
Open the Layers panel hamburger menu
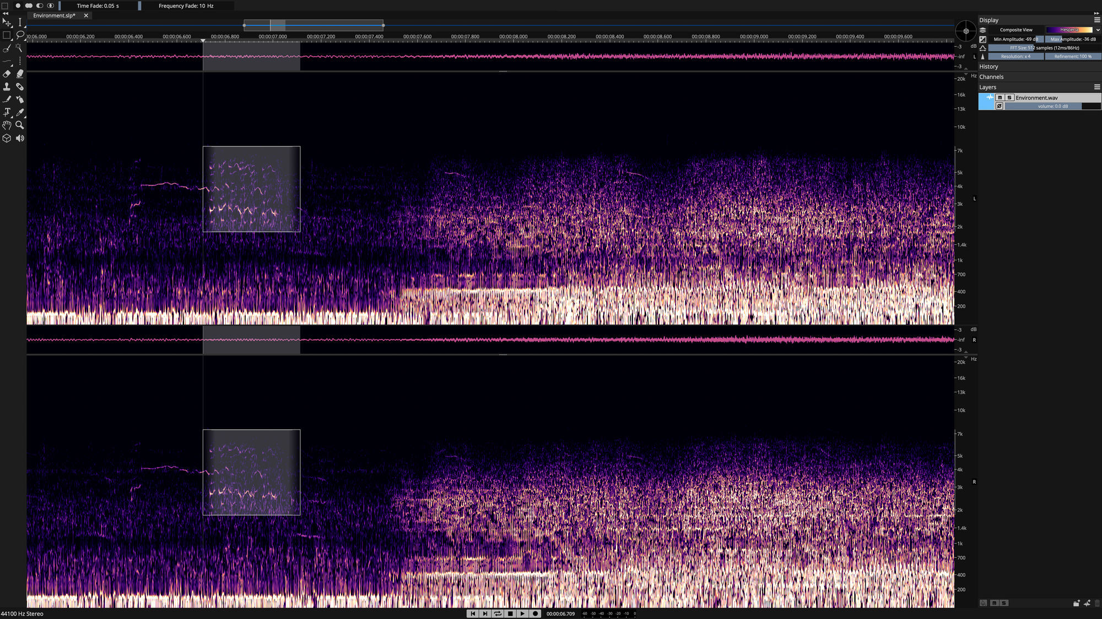(x=1096, y=87)
